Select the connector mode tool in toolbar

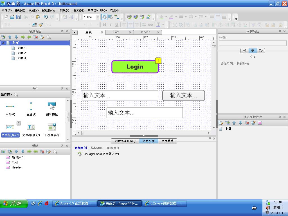117,17
